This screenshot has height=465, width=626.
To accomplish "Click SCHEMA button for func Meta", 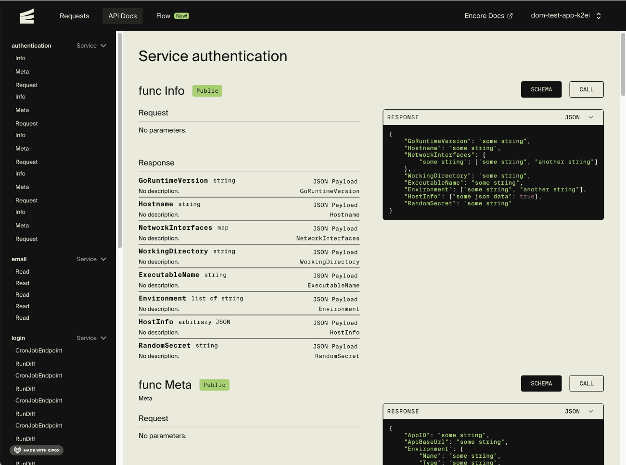I will (x=541, y=384).
